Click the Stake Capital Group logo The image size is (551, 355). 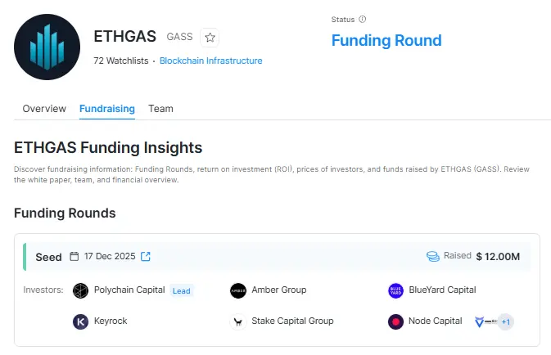tap(238, 321)
